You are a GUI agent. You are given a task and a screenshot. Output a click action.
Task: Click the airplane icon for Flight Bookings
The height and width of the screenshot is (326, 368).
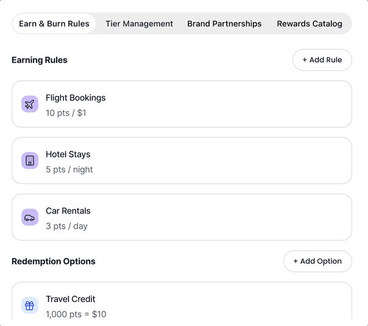coord(30,104)
